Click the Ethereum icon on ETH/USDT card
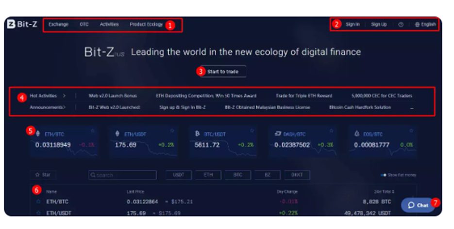 118,134
